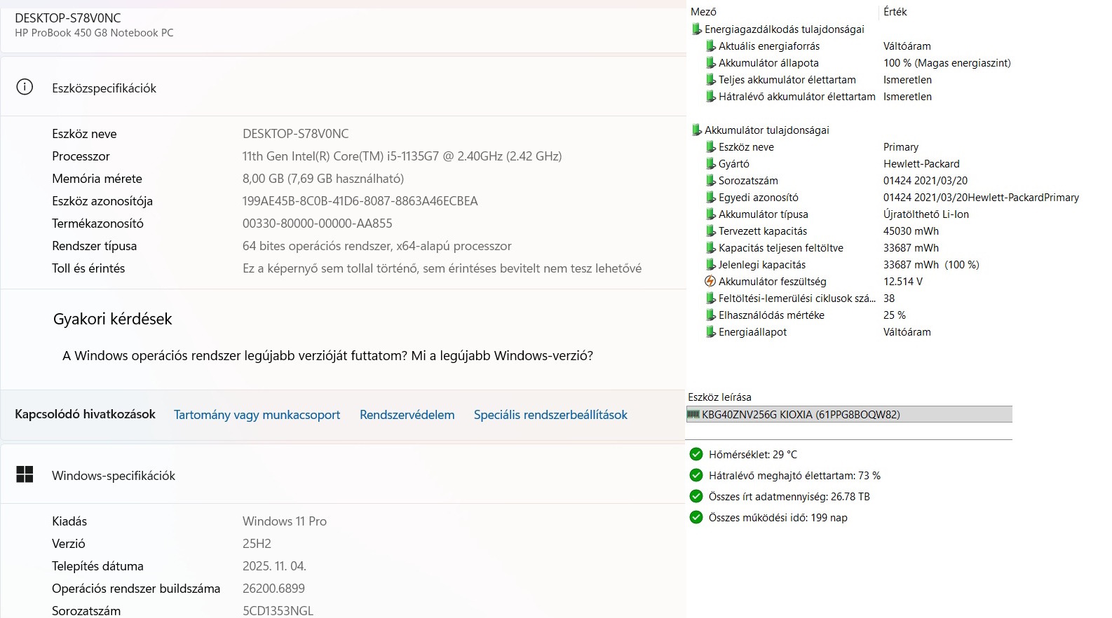Open the Rendszervédelem link
1112x618 pixels.
pyautogui.click(x=407, y=415)
